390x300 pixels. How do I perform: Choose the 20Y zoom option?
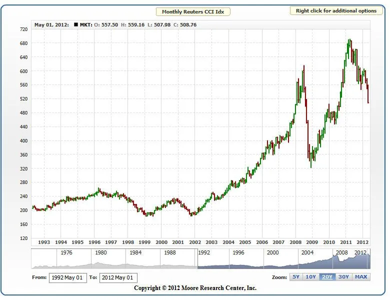tap(327, 276)
